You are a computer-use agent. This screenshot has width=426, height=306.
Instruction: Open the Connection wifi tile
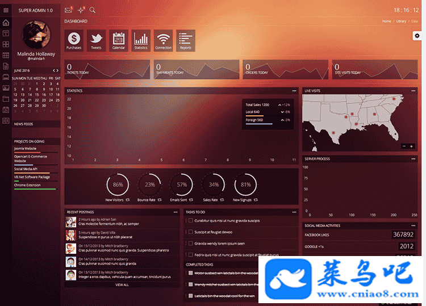click(163, 40)
